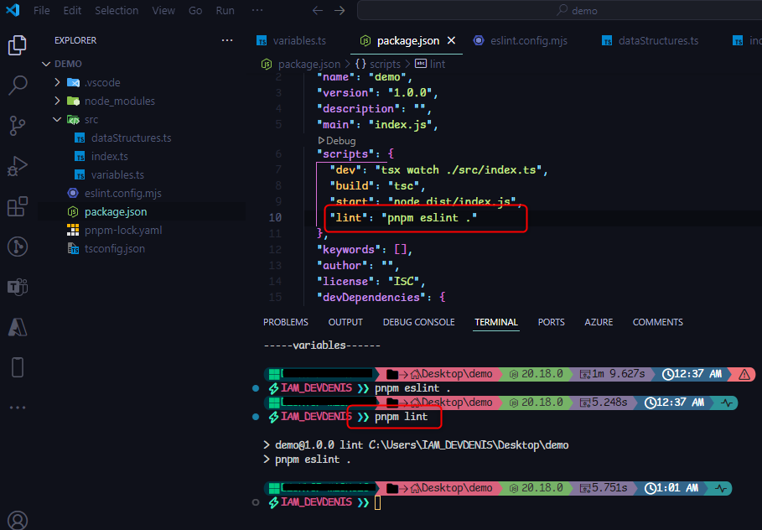
Task: Open the AZURE panel tab
Action: pyautogui.click(x=599, y=322)
